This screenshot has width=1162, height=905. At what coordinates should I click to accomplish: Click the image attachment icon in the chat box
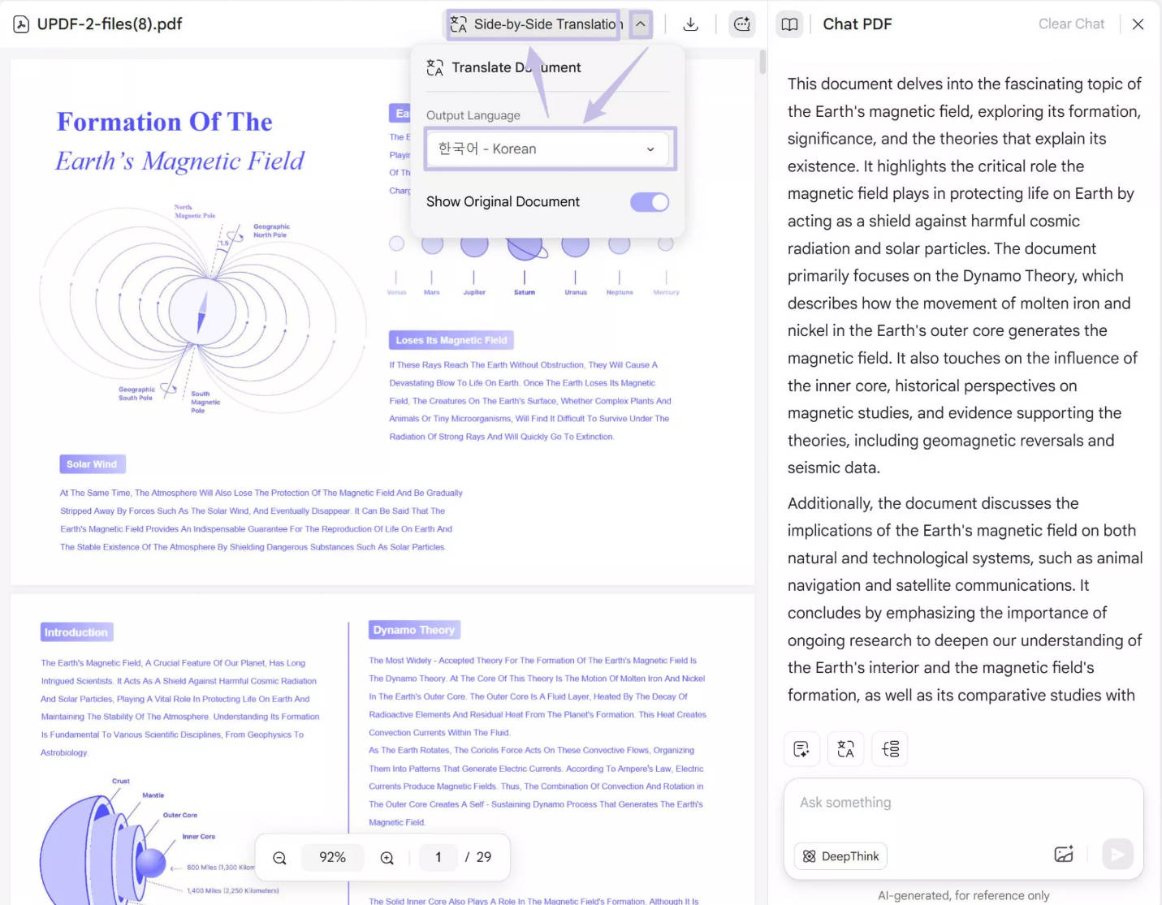(1063, 854)
